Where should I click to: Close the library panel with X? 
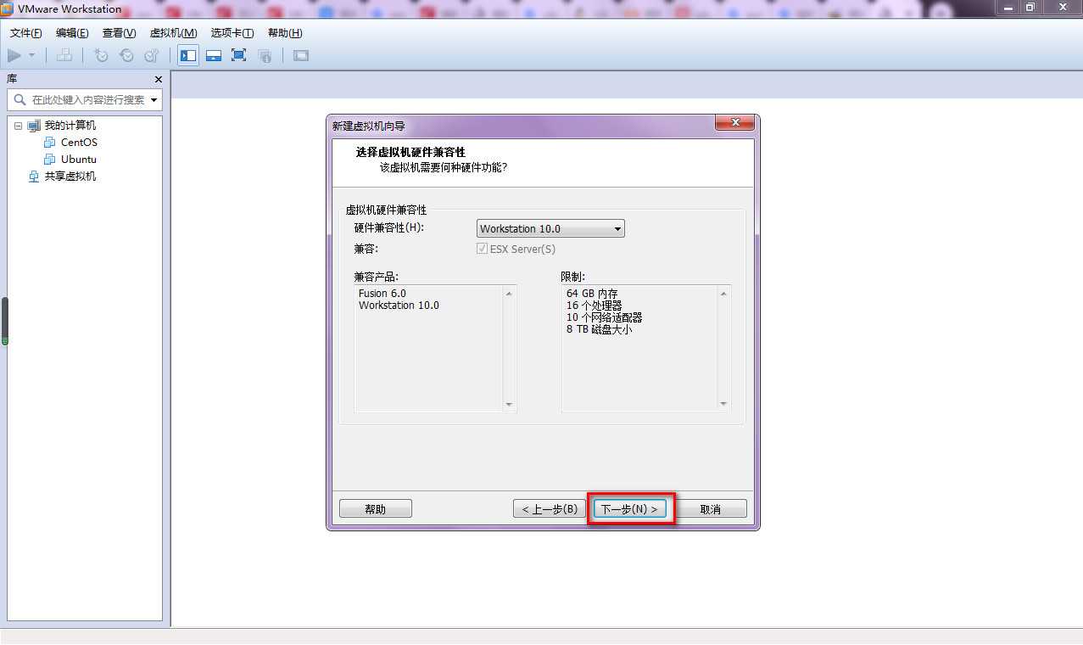[x=158, y=79]
